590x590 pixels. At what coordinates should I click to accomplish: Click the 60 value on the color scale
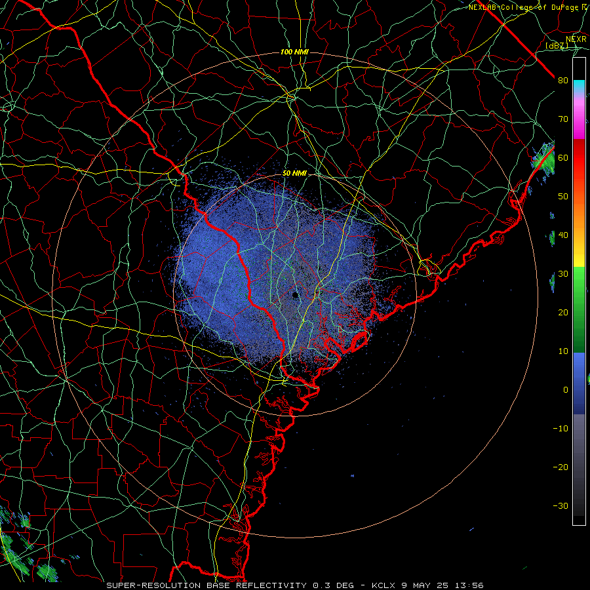[563, 157]
